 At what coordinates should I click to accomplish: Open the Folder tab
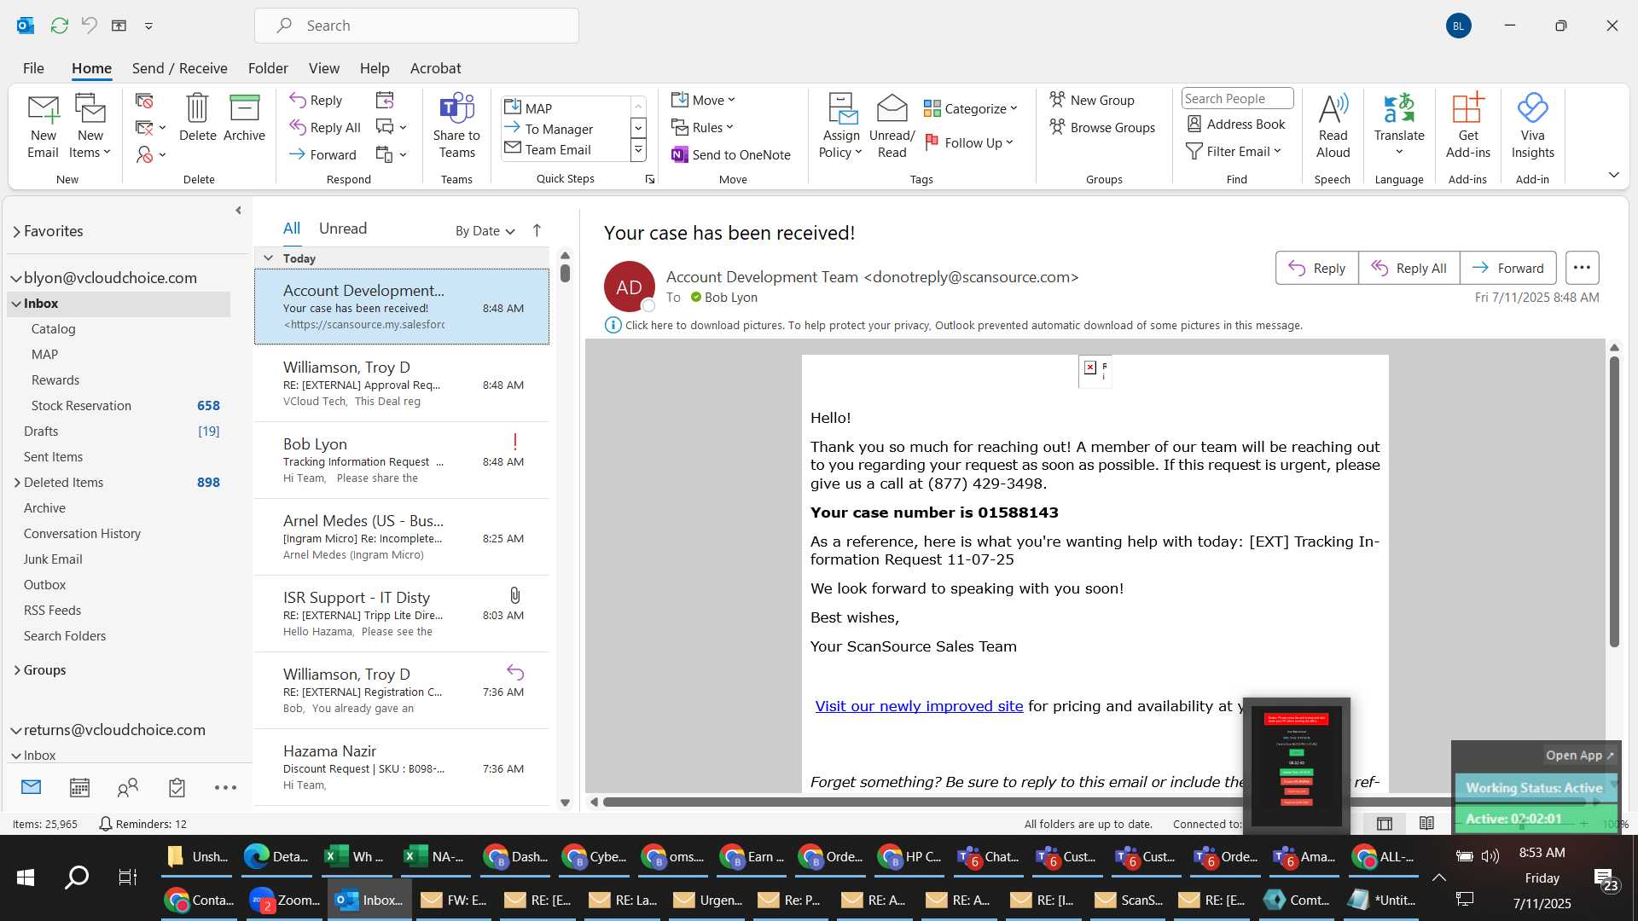(268, 68)
